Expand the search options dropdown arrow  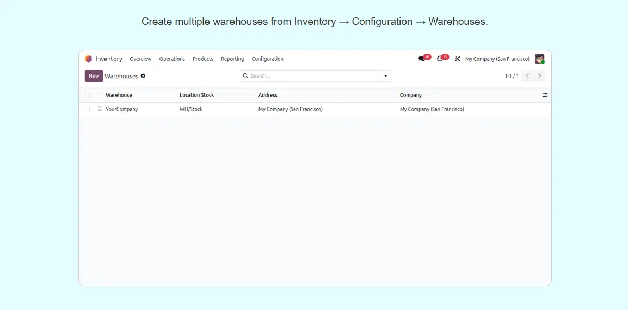point(385,76)
